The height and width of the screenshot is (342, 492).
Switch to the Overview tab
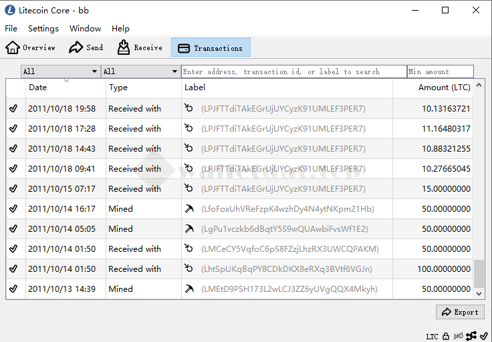31,47
